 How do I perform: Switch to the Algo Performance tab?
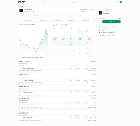point(23,15)
